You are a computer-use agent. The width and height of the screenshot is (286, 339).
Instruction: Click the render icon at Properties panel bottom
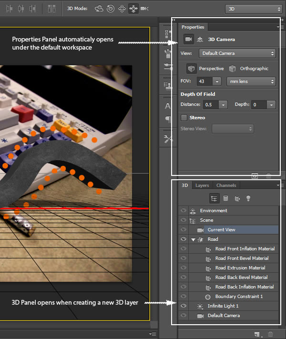point(255,176)
